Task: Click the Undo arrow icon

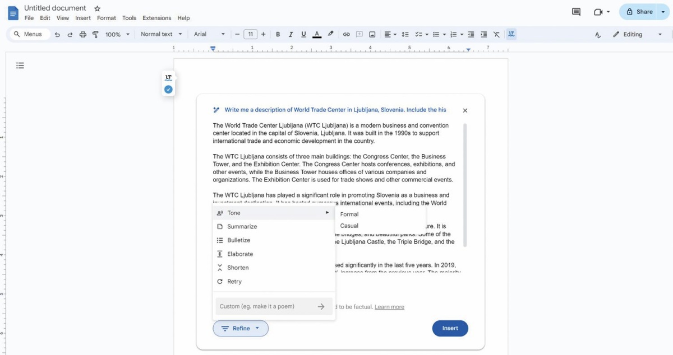Action: pos(57,34)
